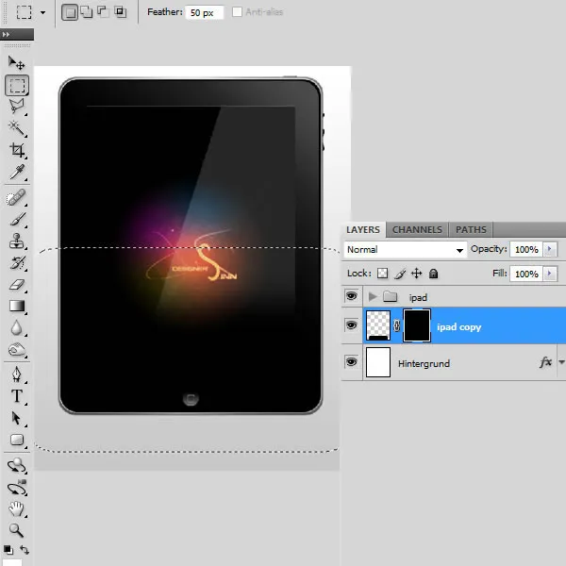Select the 3D Rotate tool
The width and height of the screenshot is (566, 566).
point(17,465)
